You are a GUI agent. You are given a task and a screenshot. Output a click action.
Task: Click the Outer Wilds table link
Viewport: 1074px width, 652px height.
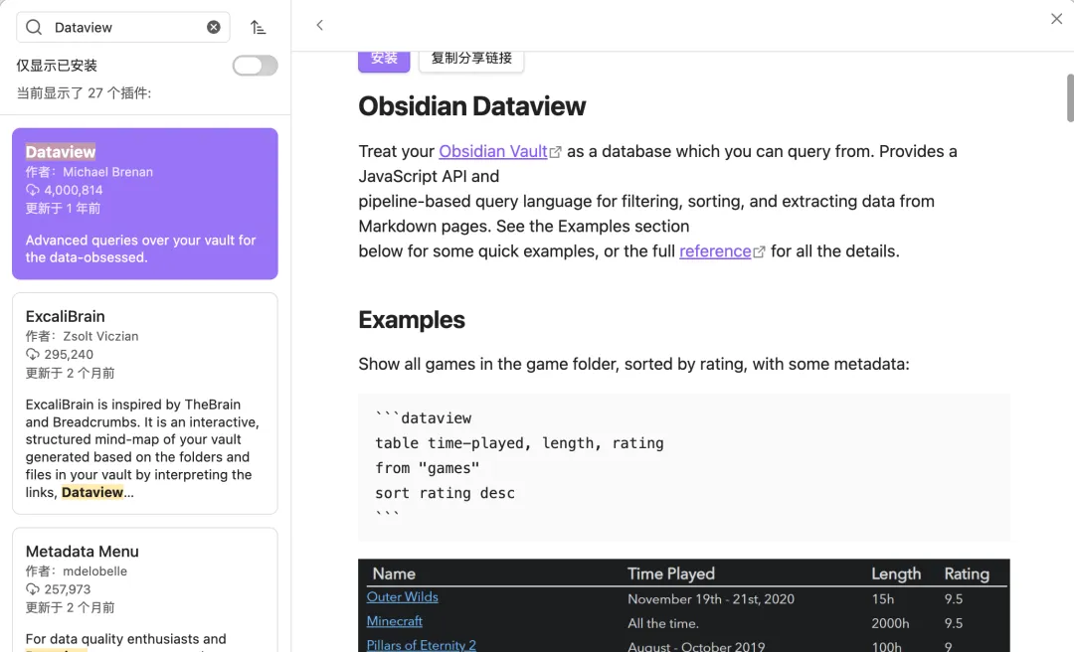402,597
